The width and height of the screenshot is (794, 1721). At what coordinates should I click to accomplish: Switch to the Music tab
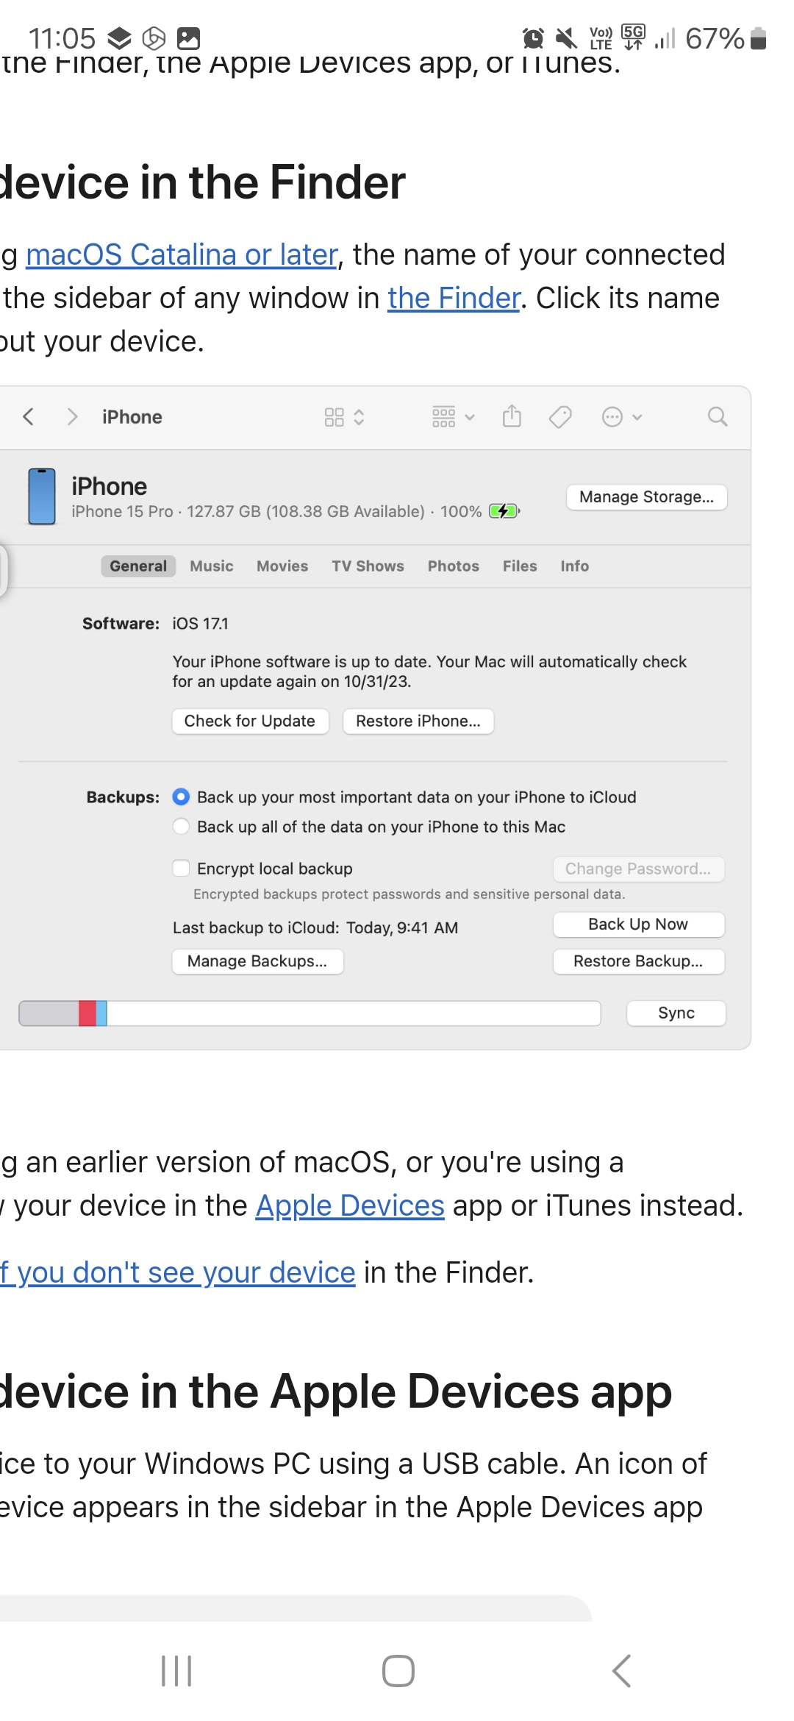pos(212,566)
